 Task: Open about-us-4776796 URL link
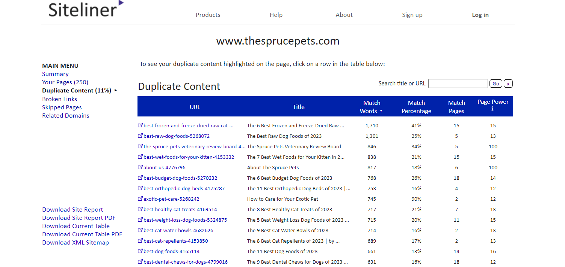(x=165, y=167)
